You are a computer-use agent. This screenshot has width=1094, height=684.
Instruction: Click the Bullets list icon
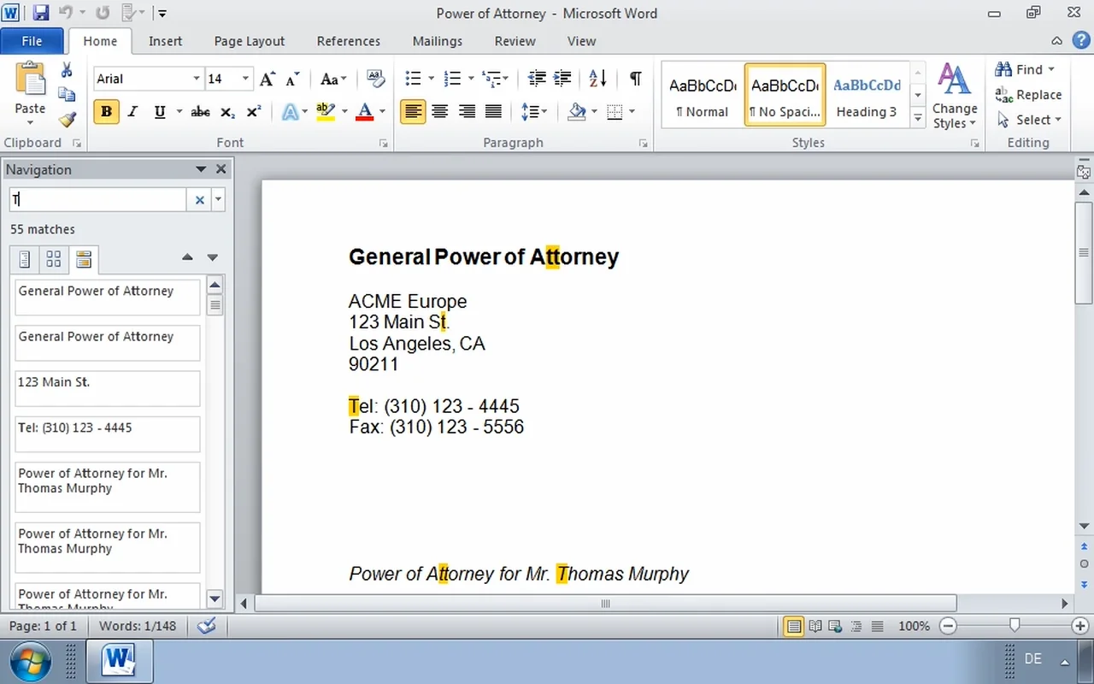[x=413, y=79]
